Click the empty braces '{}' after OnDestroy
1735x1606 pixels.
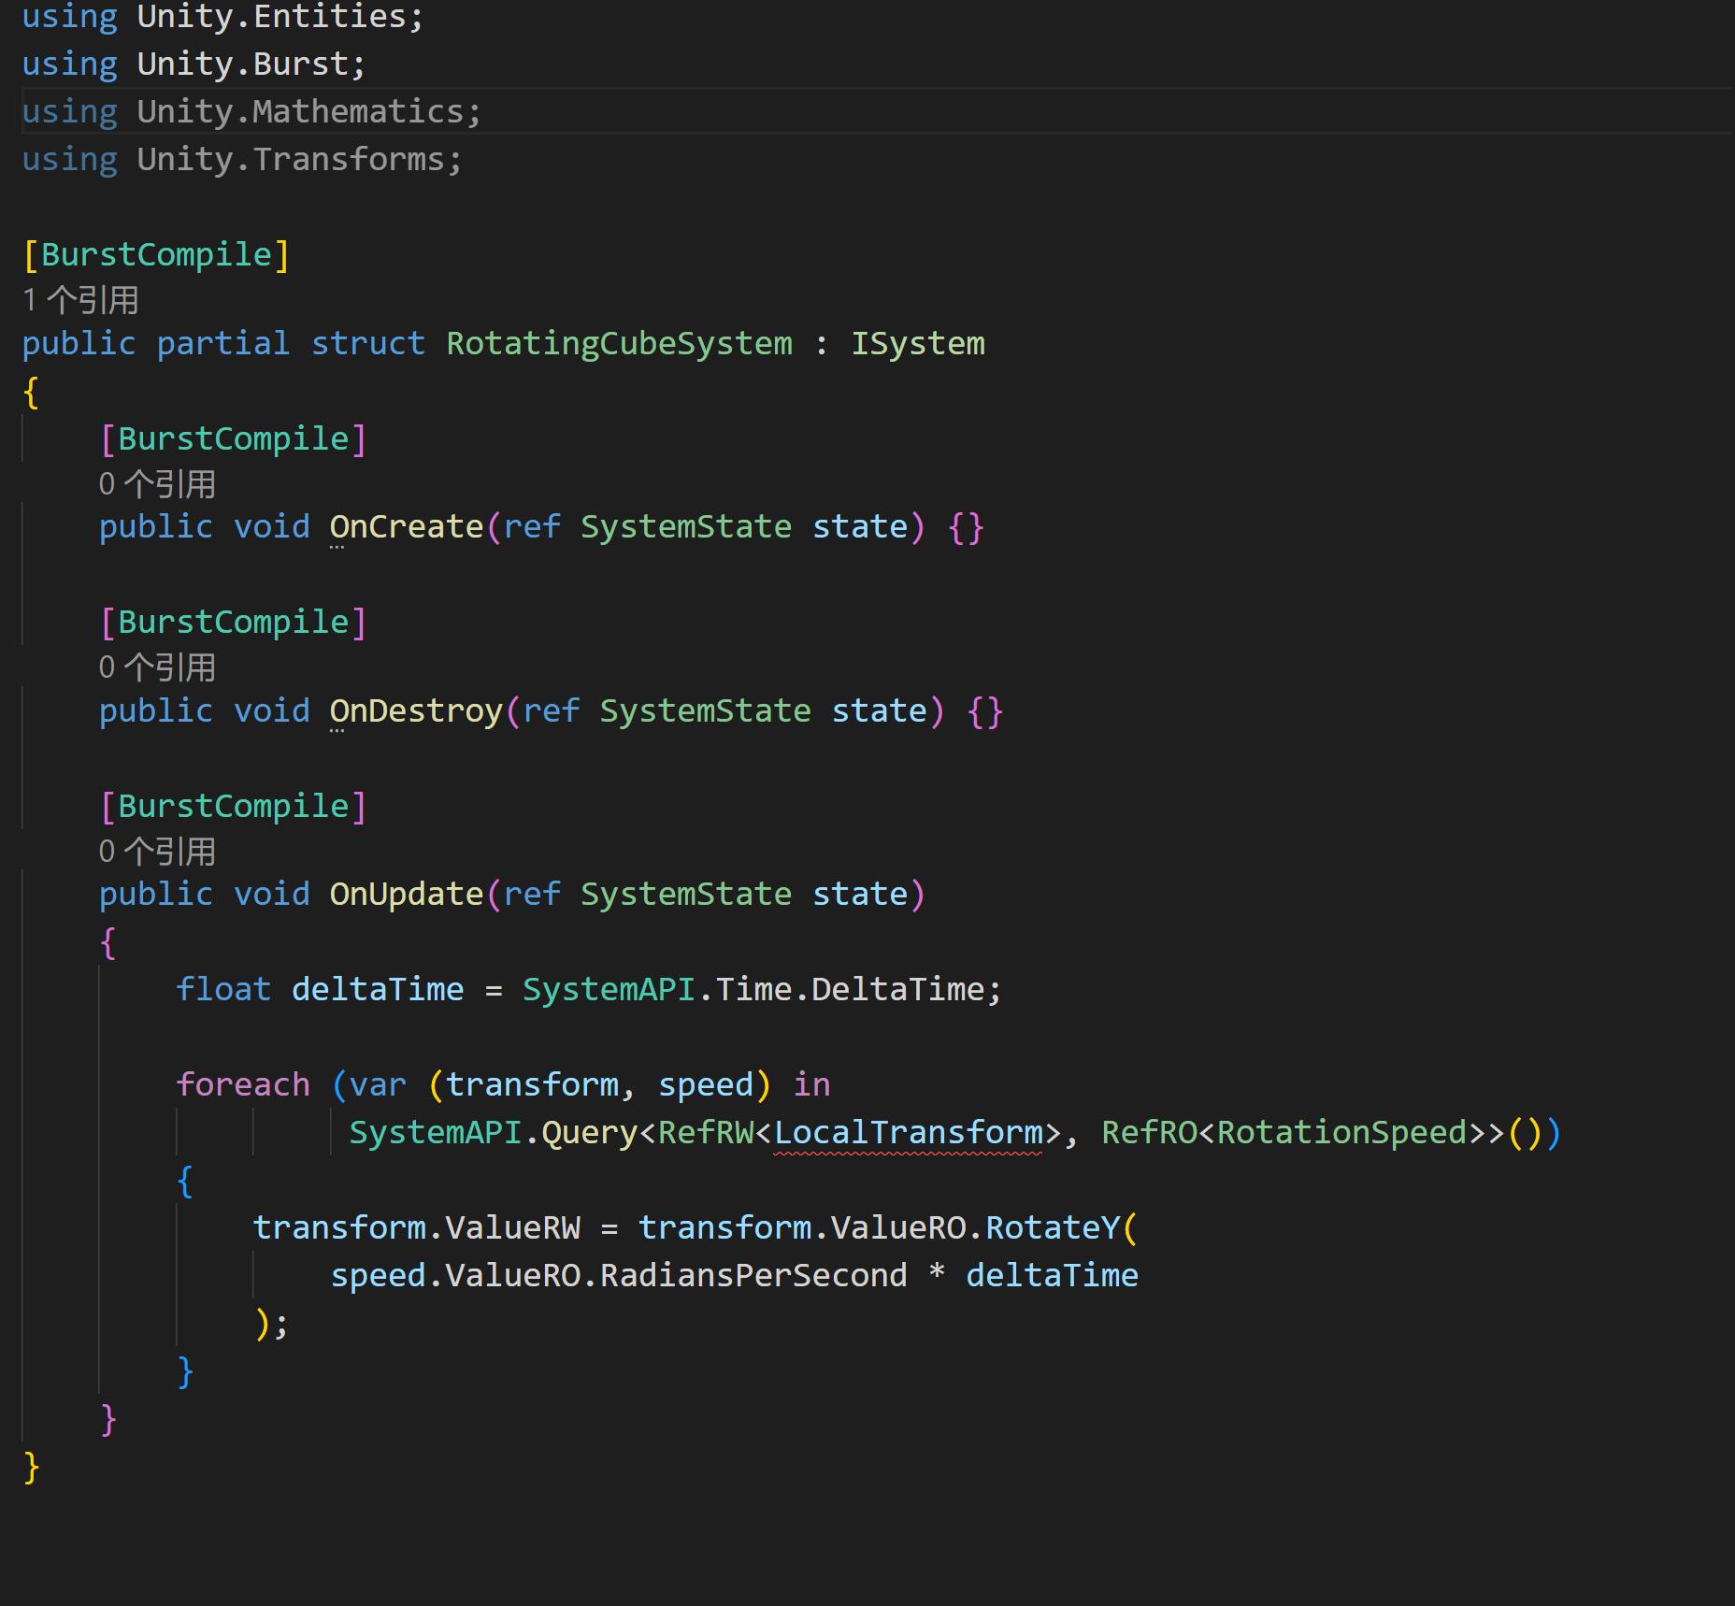(x=985, y=710)
